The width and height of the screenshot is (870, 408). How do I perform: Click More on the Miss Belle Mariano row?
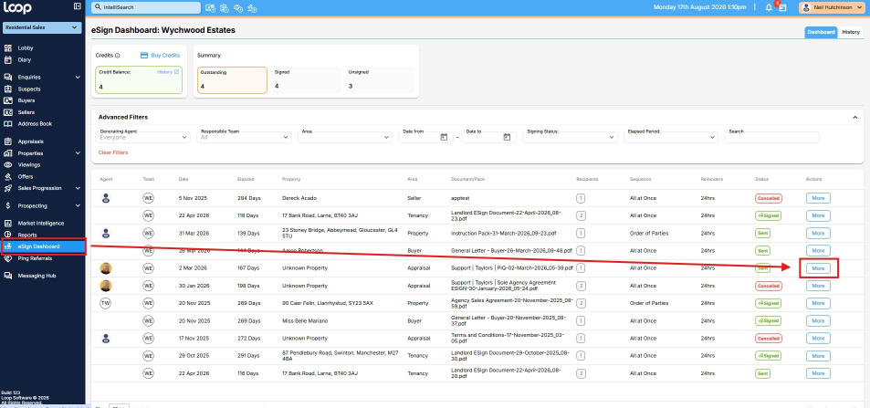point(818,321)
